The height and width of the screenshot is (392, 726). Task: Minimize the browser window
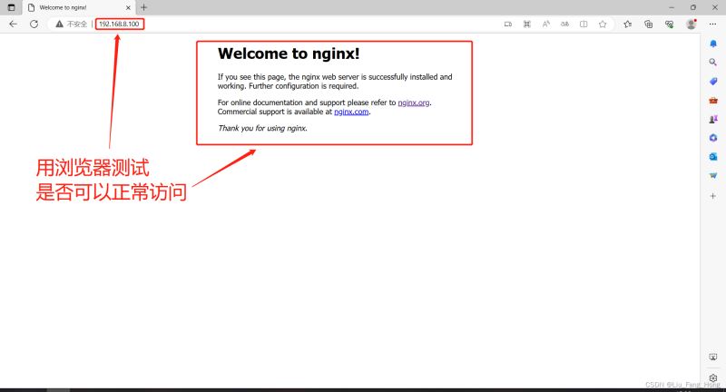672,7
